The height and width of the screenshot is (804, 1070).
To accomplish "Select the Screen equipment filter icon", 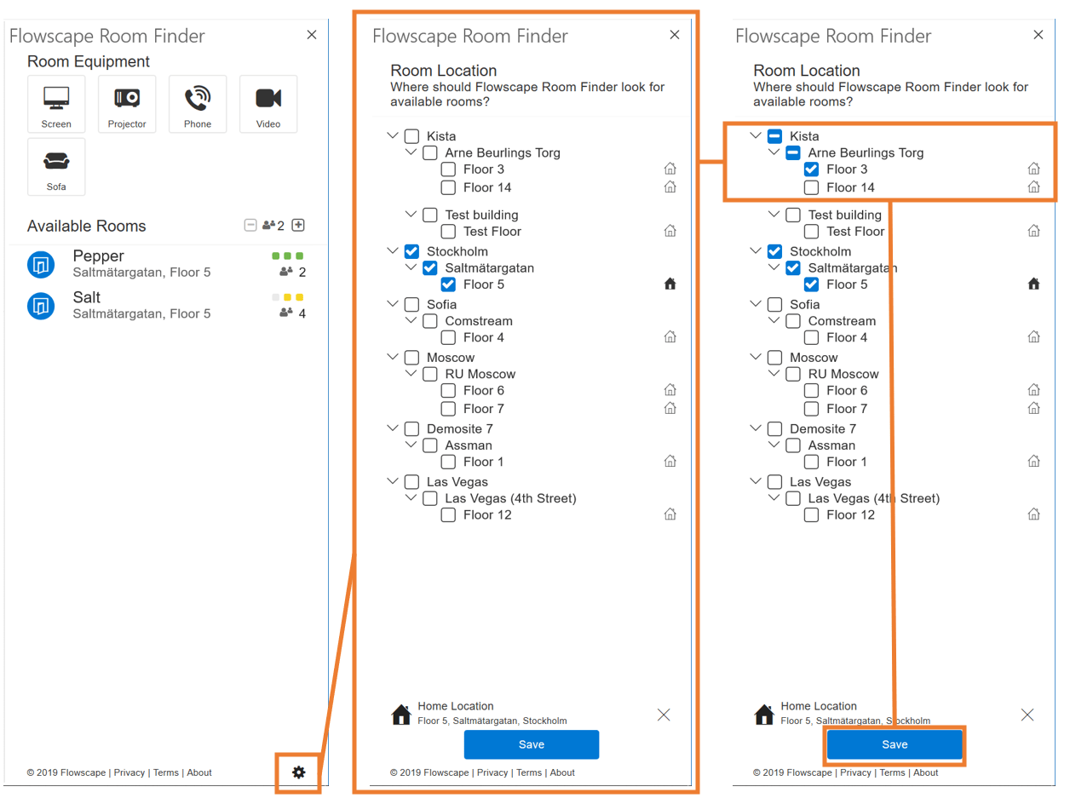I will click(x=56, y=104).
